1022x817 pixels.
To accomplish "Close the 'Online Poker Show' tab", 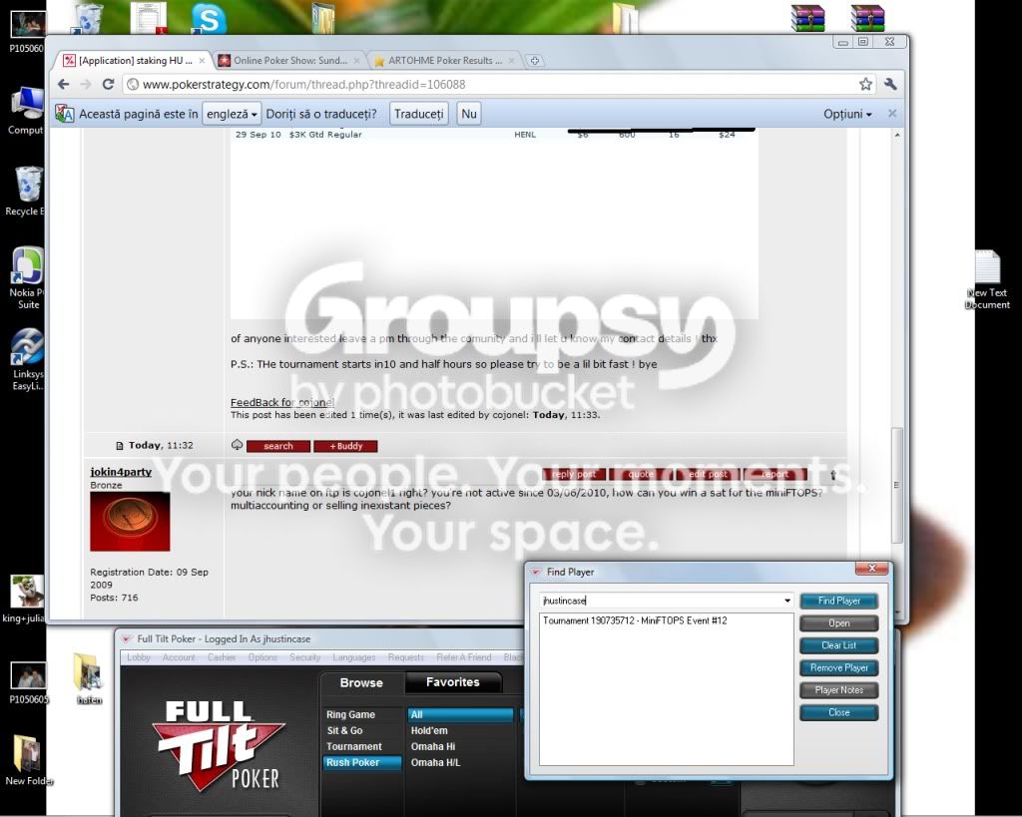I will pos(356,61).
